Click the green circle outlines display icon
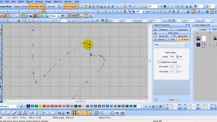 42,16
